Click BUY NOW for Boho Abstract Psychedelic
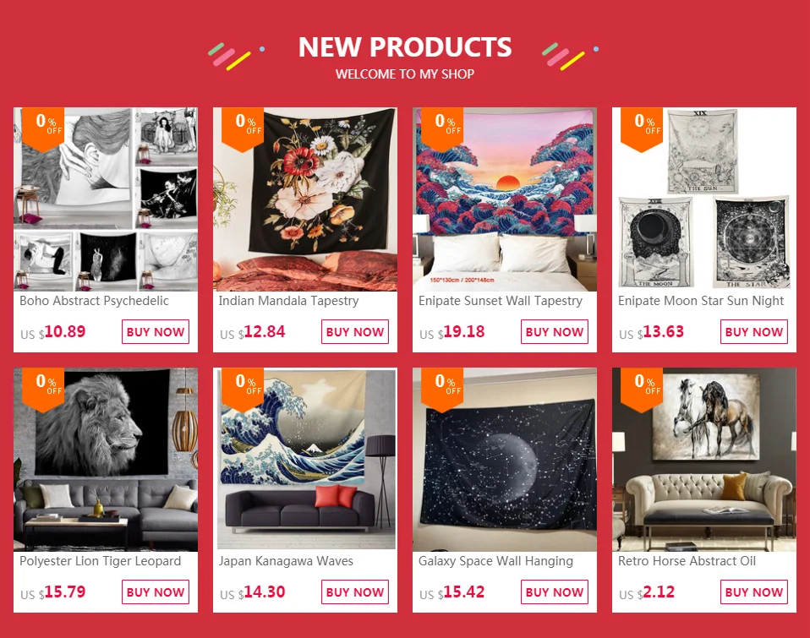The width and height of the screenshot is (810, 638). (x=156, y=332)
